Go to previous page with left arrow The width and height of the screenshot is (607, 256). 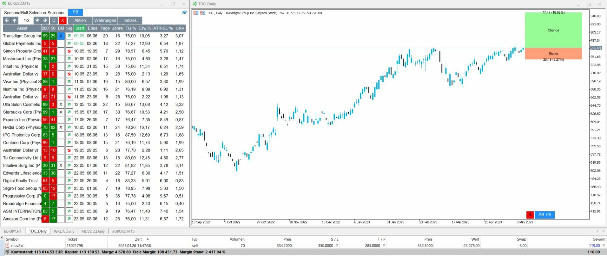[7, 20]
